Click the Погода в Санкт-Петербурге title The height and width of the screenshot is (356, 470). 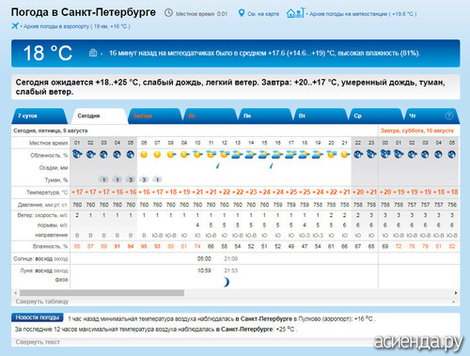click(84, 12)
